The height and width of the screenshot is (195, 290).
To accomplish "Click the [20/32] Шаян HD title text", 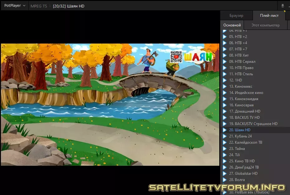I will (x=69, y=6).
